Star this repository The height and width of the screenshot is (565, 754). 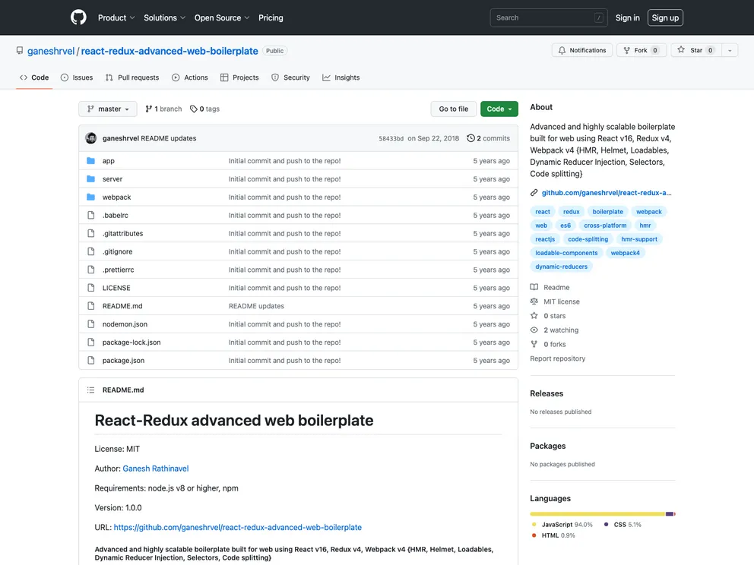click(x=690, y=50)
